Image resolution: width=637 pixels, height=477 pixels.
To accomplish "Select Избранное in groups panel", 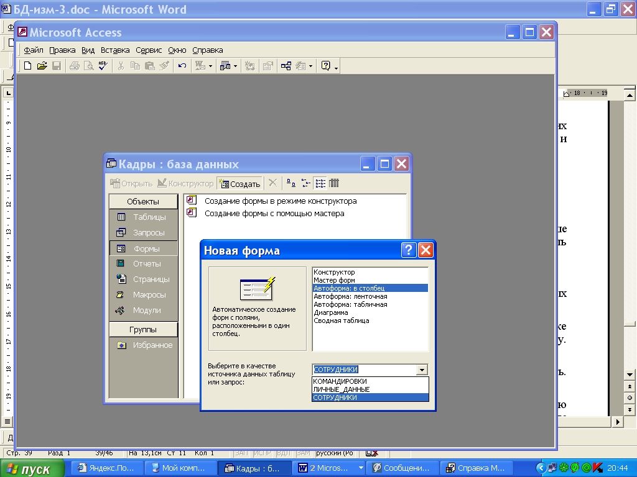I will click(x=144, y=345).
